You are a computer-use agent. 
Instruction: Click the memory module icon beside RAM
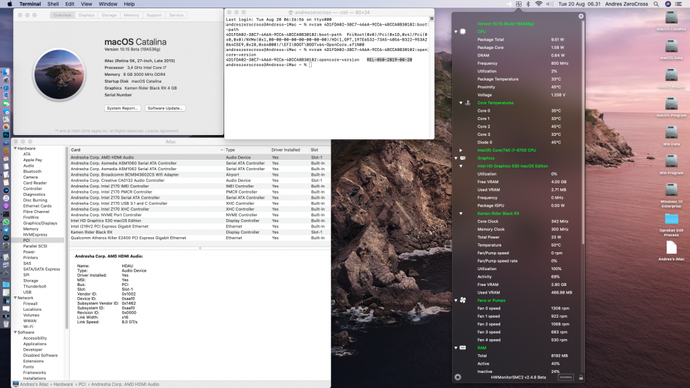point(463,347)
